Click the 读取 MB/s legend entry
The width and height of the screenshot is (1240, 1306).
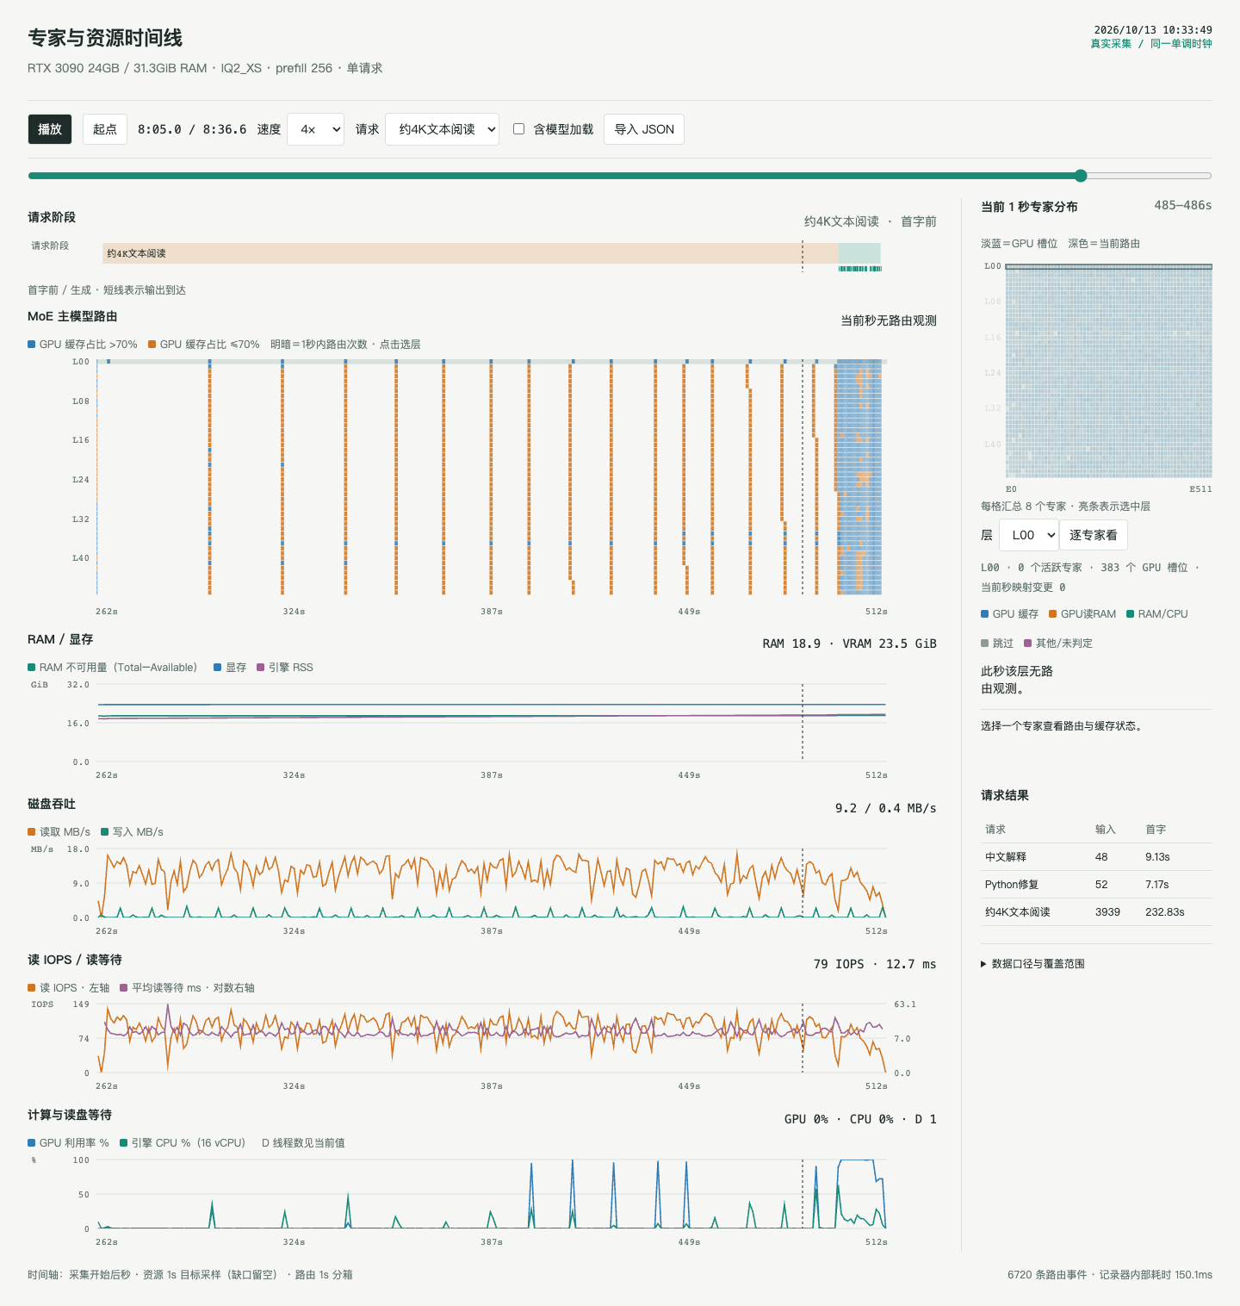click(x=59, y=832)
